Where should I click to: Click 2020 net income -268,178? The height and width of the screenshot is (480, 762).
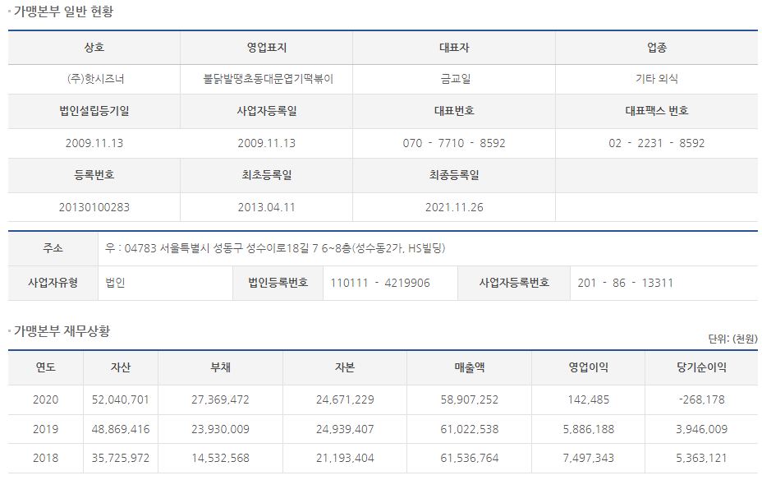(x=702, y=399)
